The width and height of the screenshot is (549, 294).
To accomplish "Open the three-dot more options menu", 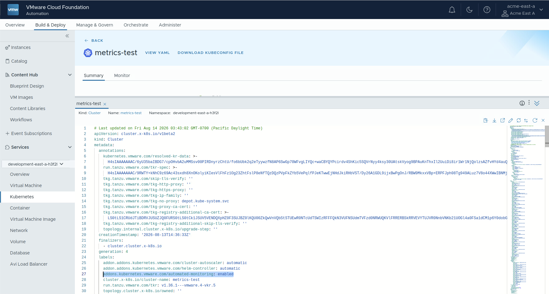I will point(529,103).
